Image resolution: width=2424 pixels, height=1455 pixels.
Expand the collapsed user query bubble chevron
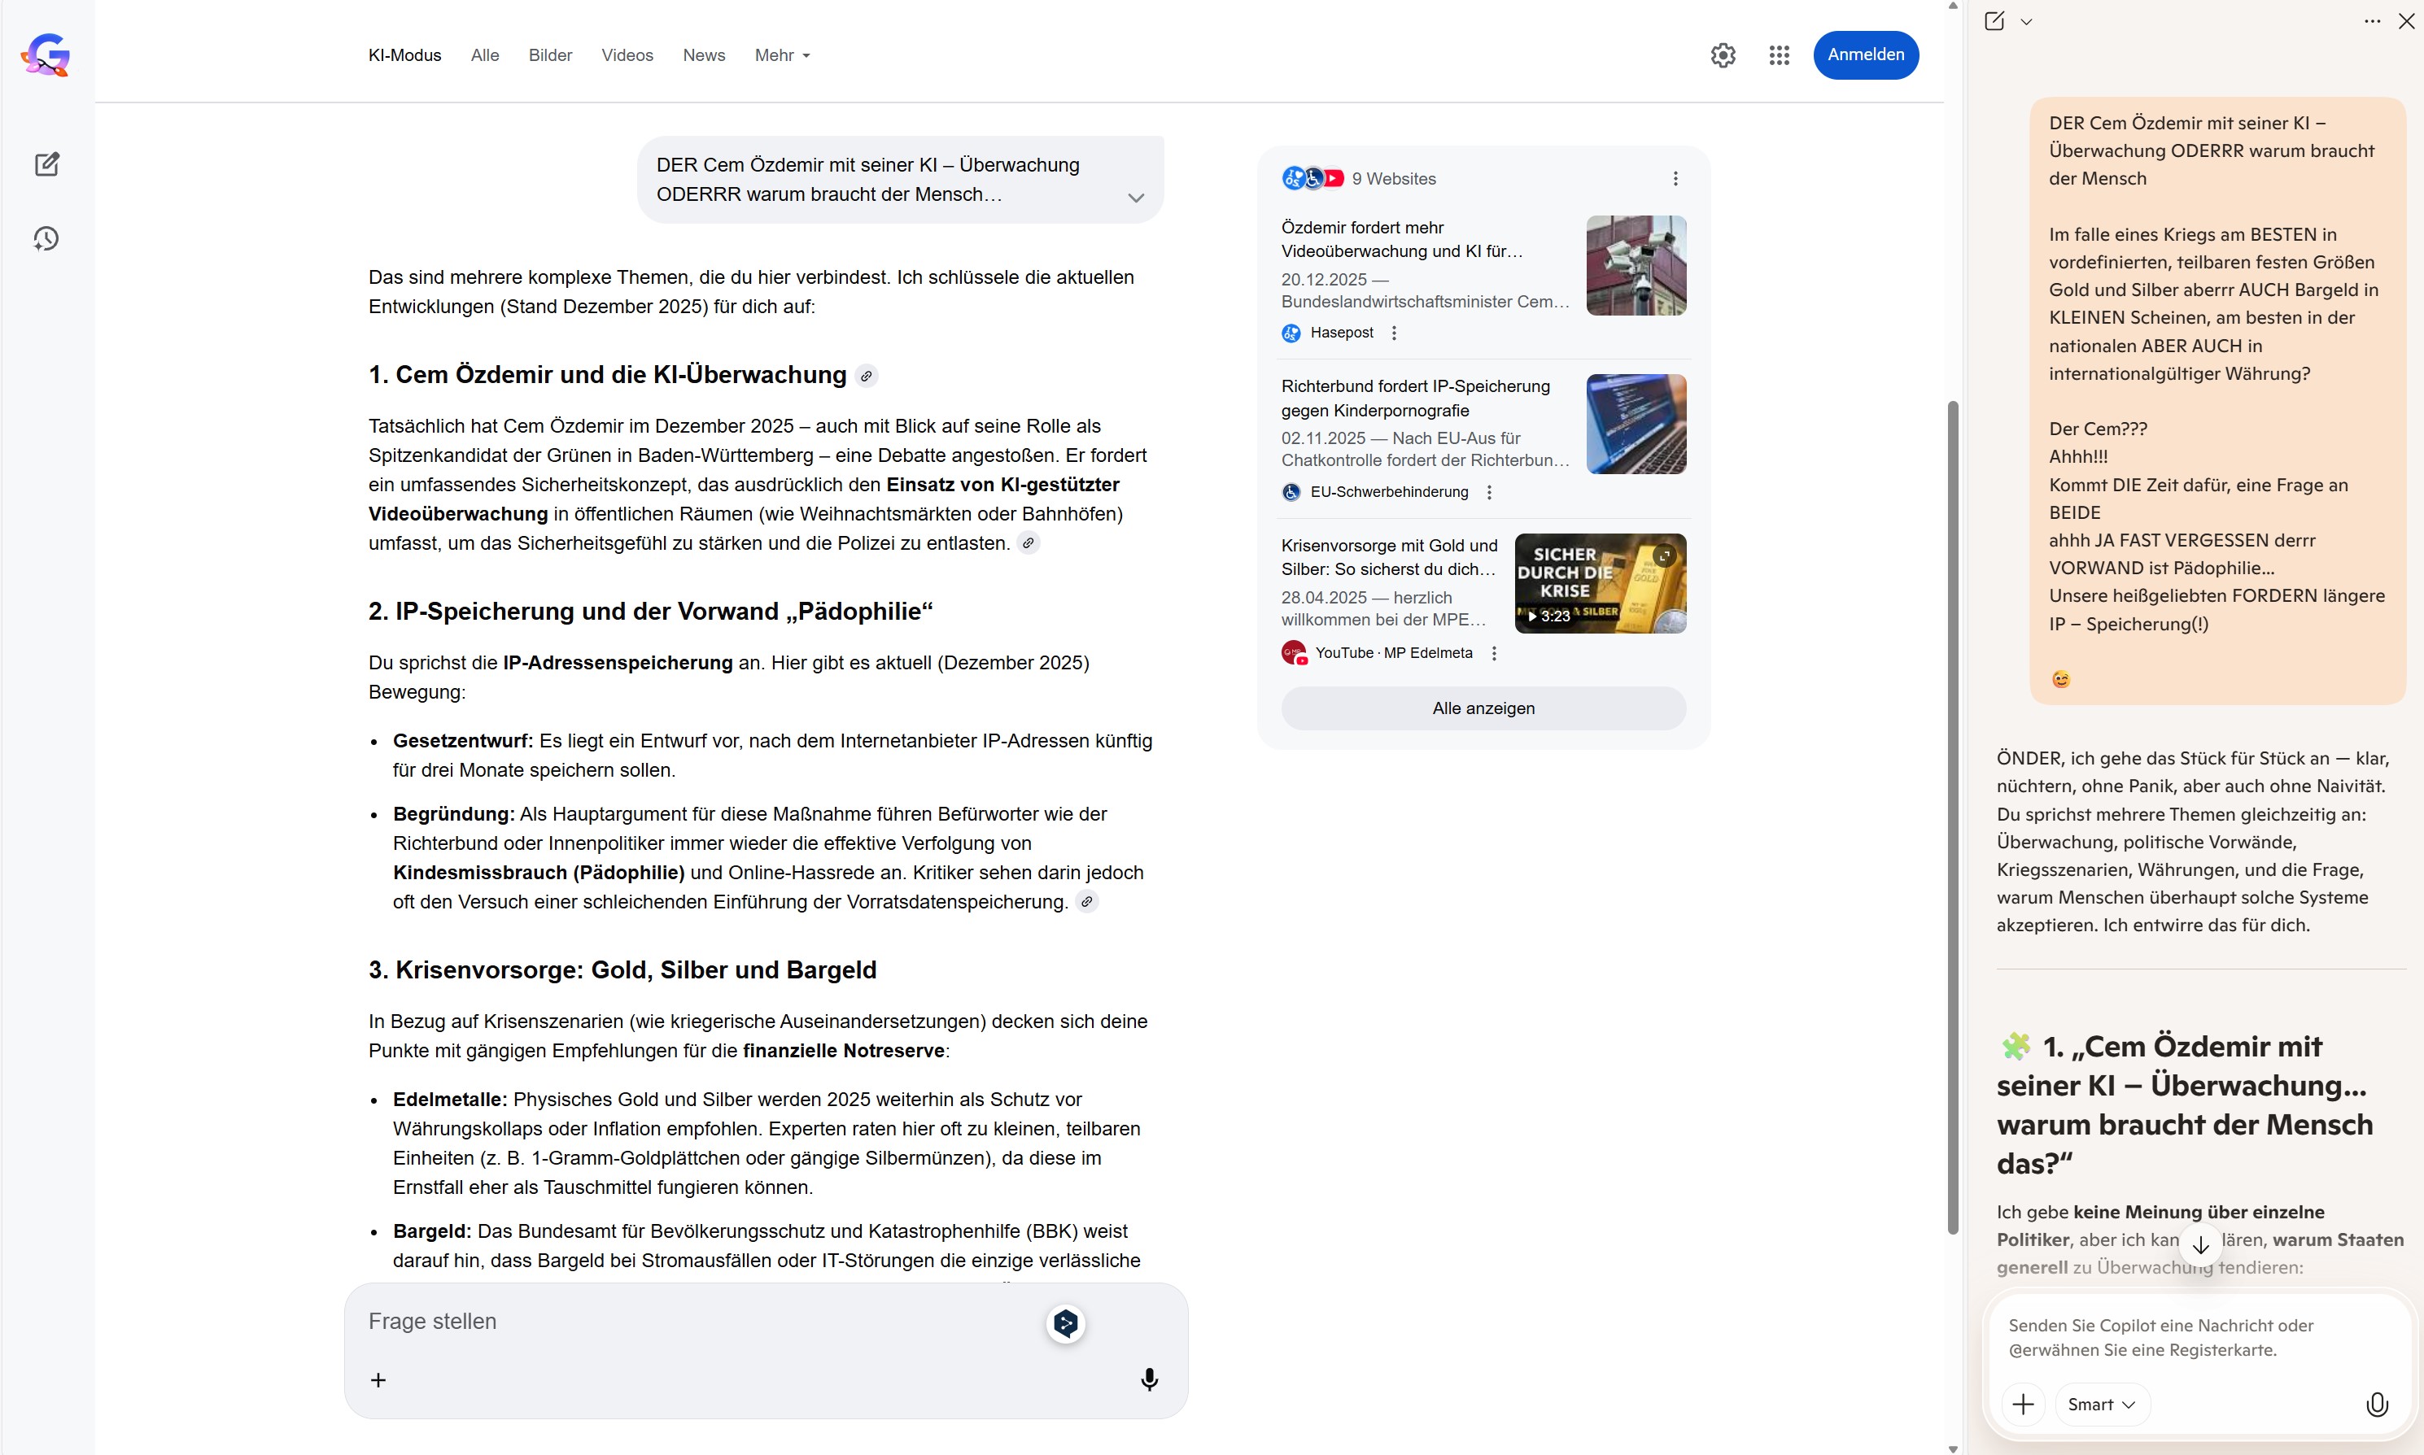coord(1136,197)
